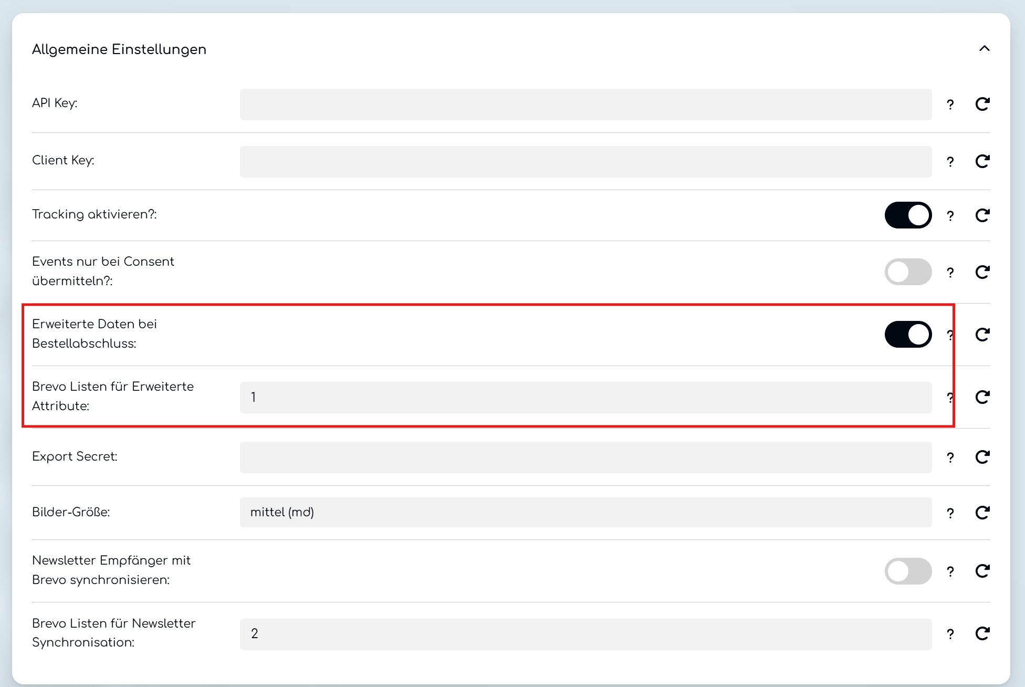Reset the API Key field
Screen dimensions: 1025x687
[x=982, y=104]
